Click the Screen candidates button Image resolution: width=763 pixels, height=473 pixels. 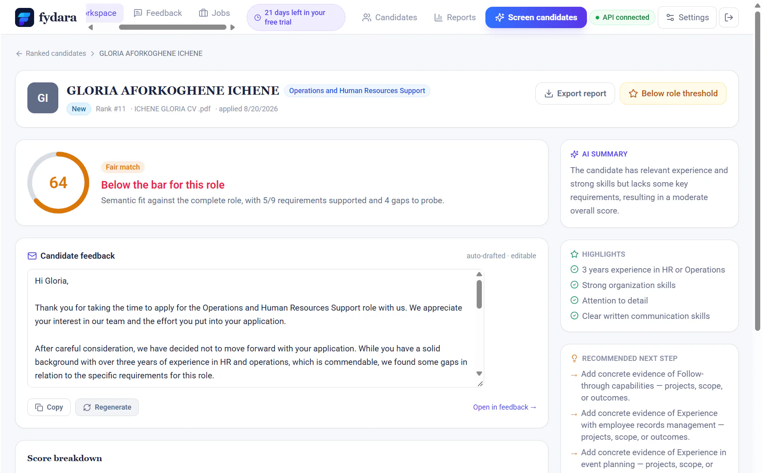click(536, 17)
